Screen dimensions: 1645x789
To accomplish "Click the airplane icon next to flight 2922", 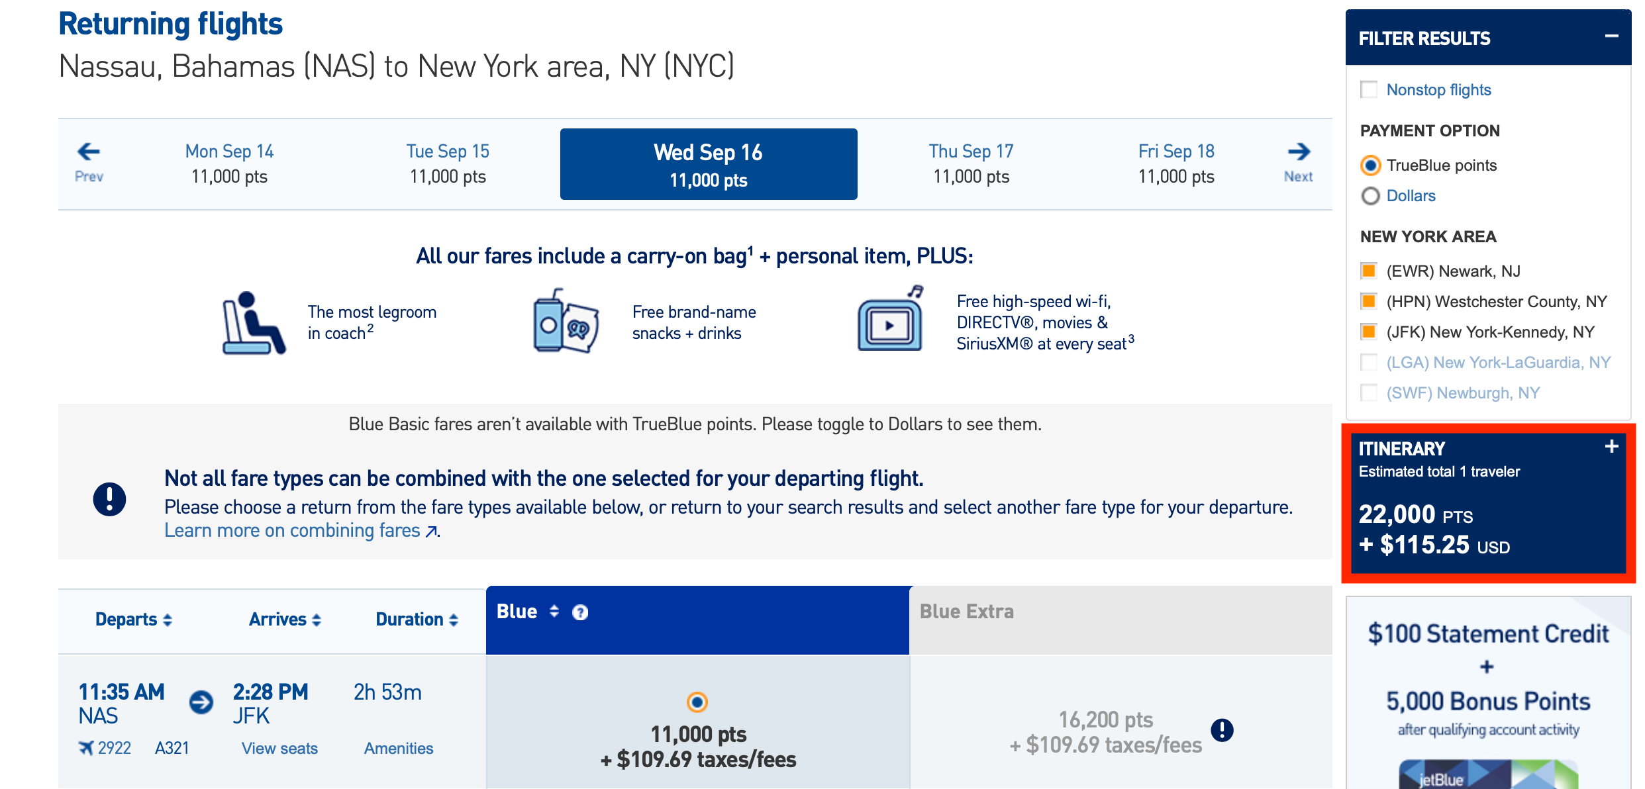I will point(87,749).
